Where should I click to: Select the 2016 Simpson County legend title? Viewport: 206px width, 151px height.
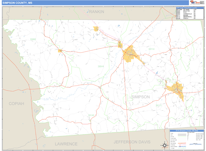pyautogui.click(x=187, y=130)
